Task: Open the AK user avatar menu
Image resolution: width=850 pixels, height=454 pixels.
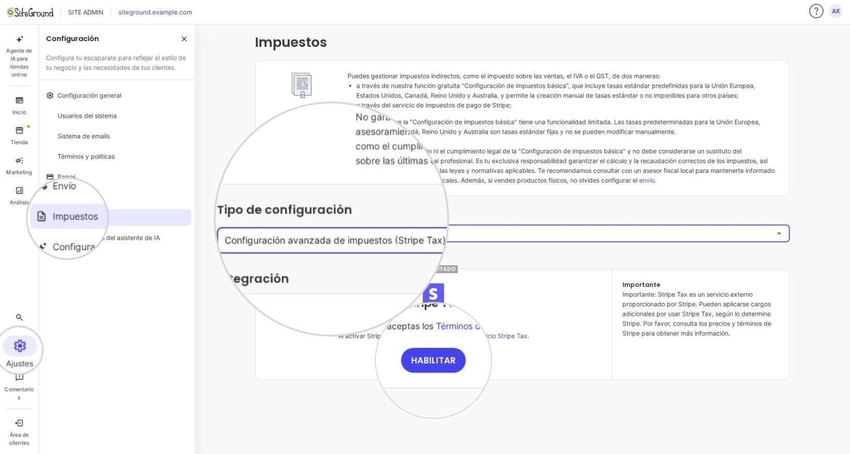Action: tap(836, 11)
